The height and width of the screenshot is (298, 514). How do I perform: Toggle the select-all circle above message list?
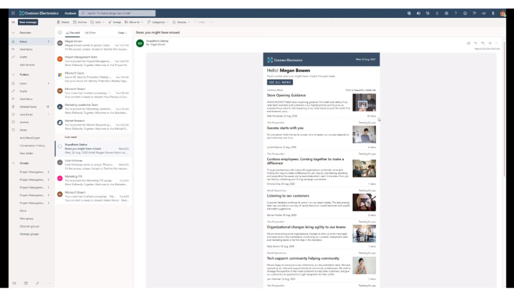click(x=60, y=33)
